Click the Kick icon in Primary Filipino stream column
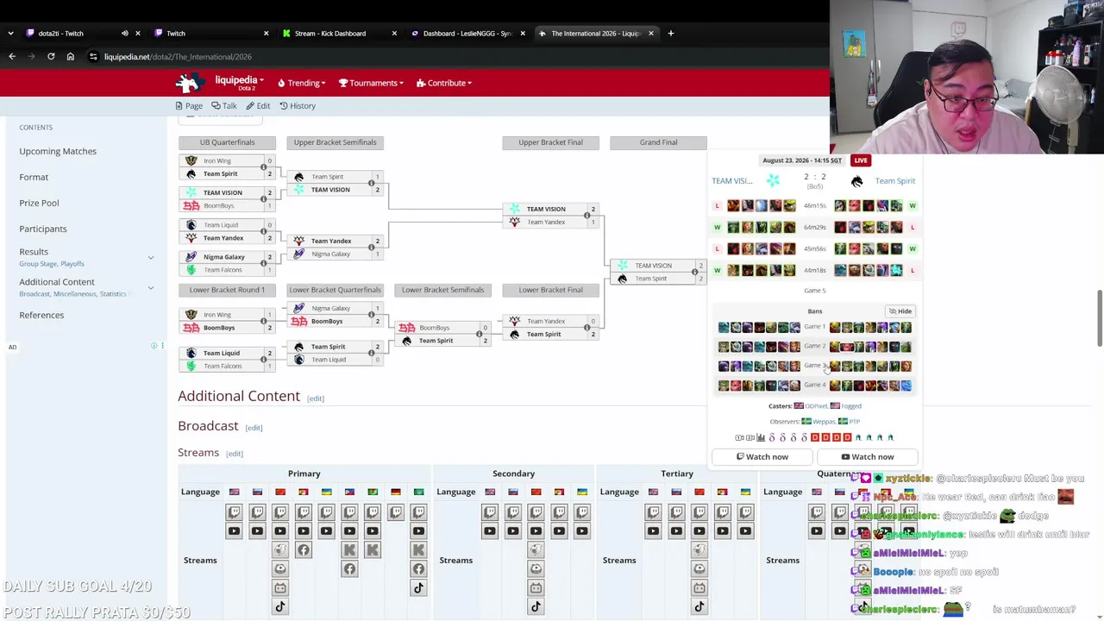 [349, 550]
